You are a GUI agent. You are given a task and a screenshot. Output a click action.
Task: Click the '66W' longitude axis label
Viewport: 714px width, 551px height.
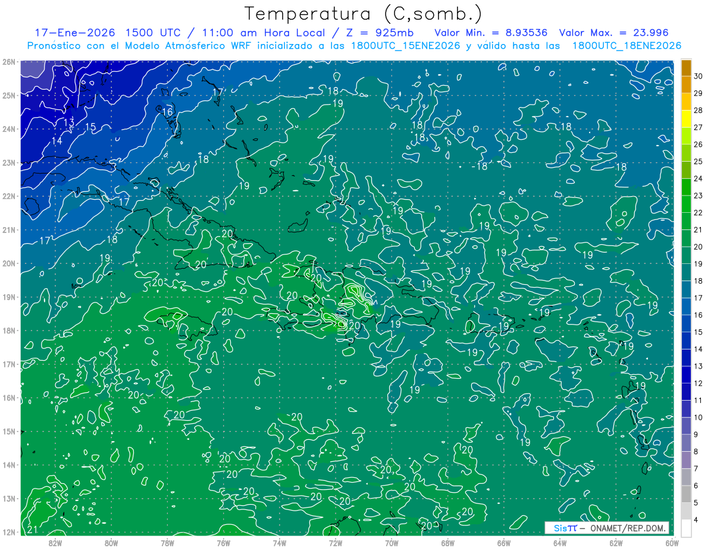(x=503, y=543)
